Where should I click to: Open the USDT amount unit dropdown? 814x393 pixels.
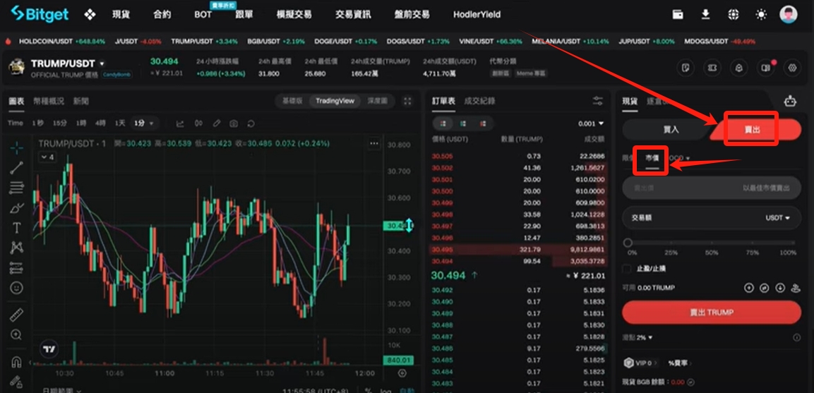tap(778, 218)
